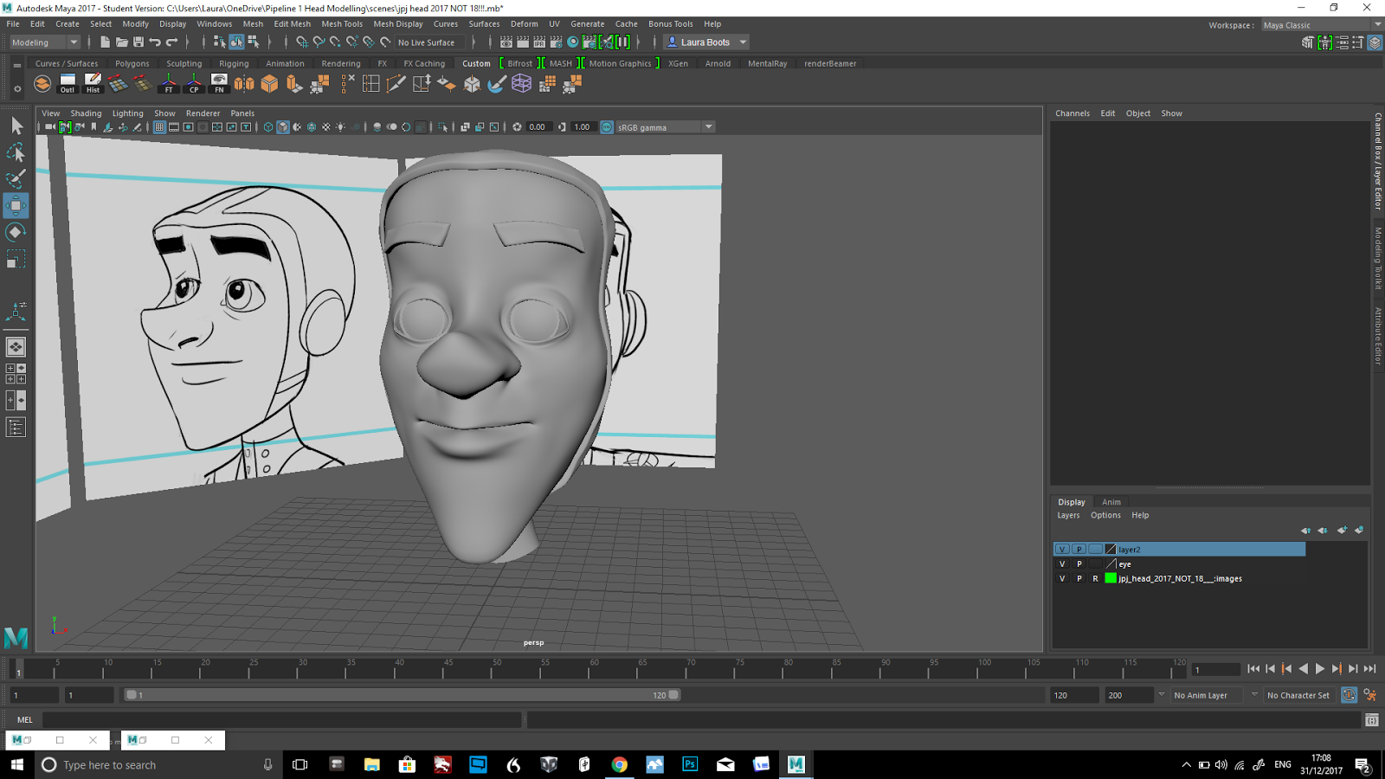Switch to the Sculpting shelf tab
The image size is (1385, 779).
(x=184, y=63)
